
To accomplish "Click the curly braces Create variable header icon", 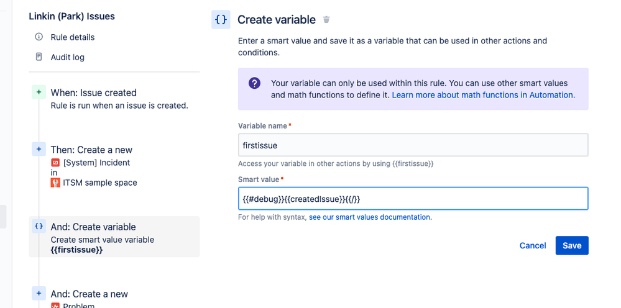I will point(221,20).
